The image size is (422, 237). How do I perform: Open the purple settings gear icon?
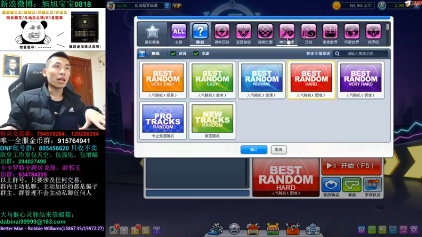[414, 230]
